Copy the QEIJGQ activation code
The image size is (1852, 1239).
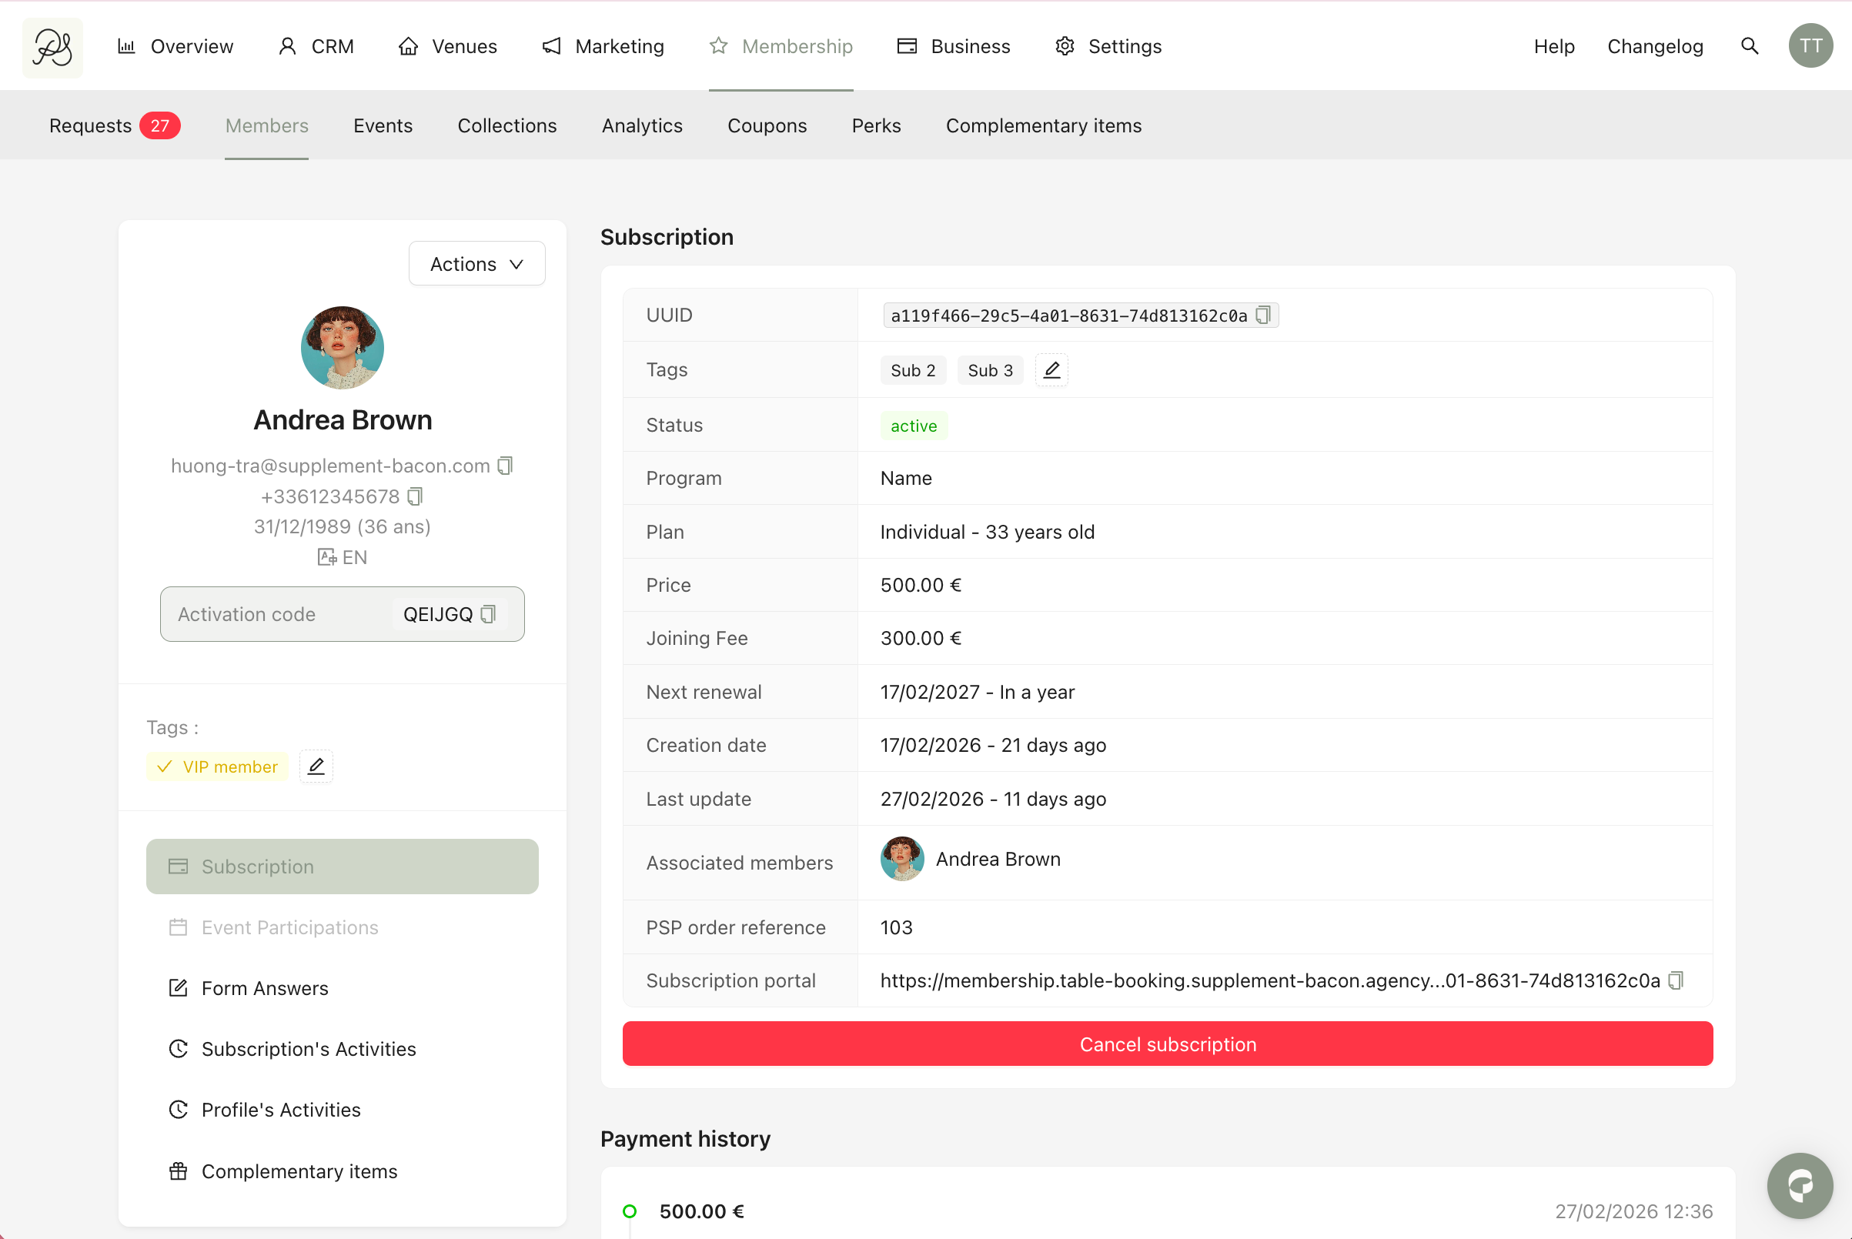pyautogui.click(x=489, y=614)
